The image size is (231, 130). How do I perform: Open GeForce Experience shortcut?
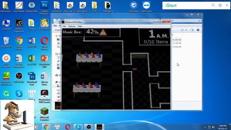[x=19, y=26]
